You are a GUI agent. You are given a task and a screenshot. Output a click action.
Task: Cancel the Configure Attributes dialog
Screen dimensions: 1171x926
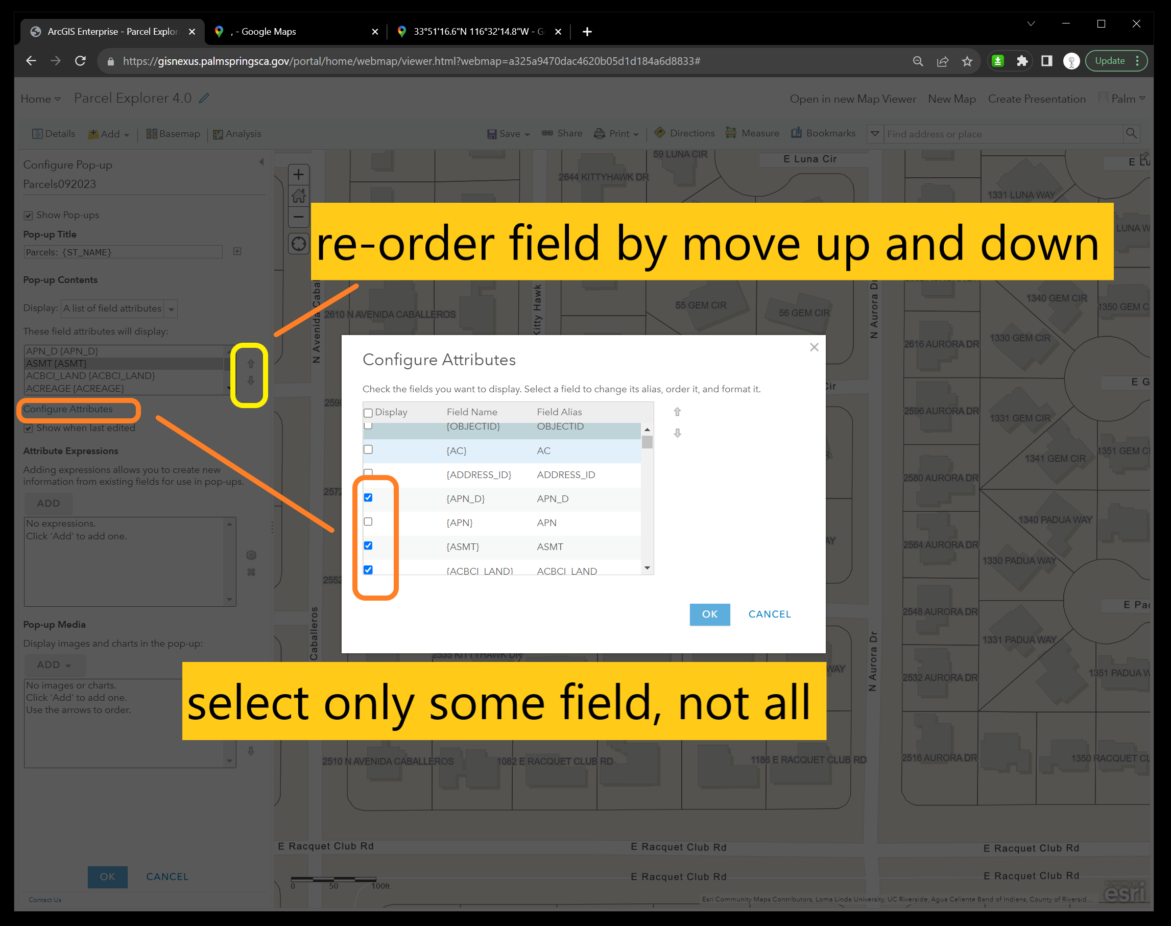point(769,614)
